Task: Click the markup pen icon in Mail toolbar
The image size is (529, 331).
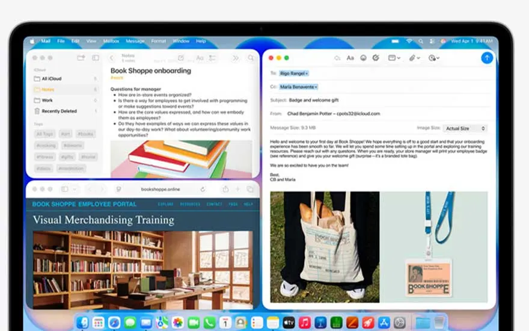Action: (376, 58)
